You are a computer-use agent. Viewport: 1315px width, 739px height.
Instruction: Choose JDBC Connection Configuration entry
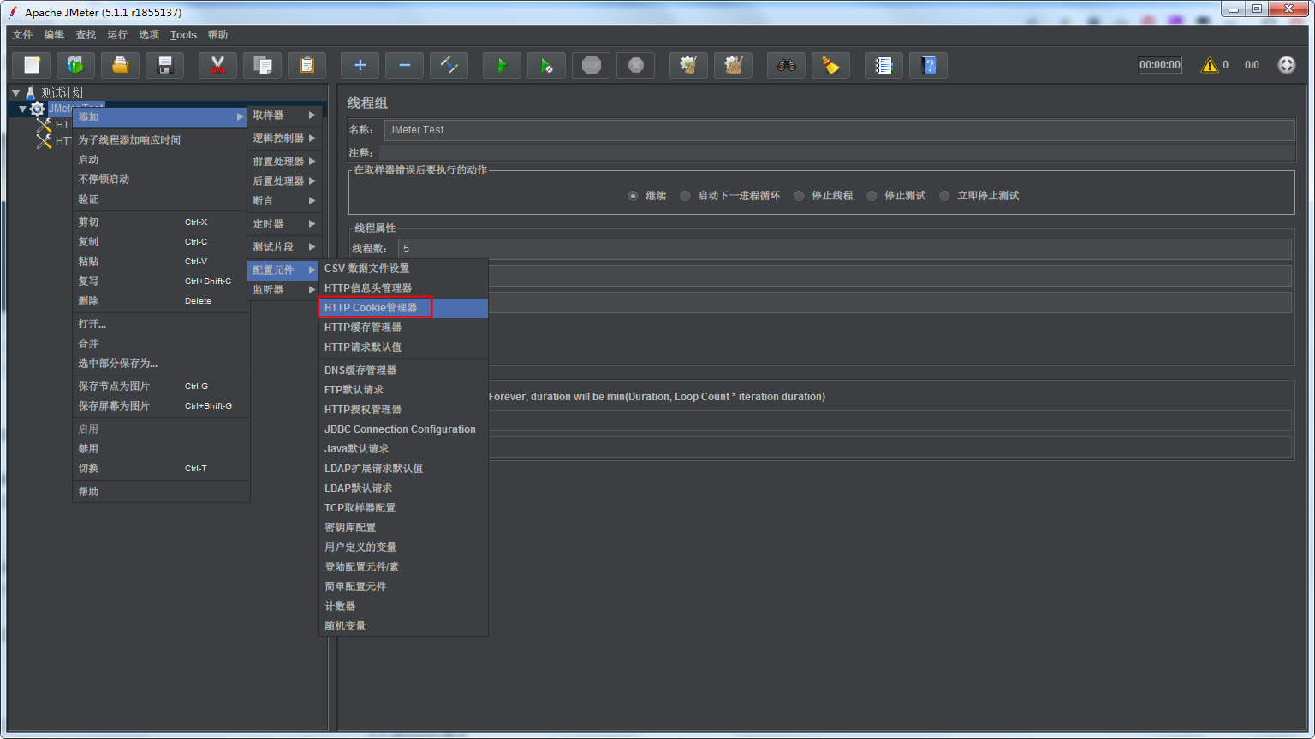[403, 429]
